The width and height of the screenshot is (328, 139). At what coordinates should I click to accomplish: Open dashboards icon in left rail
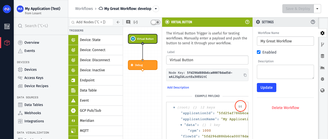7,26
